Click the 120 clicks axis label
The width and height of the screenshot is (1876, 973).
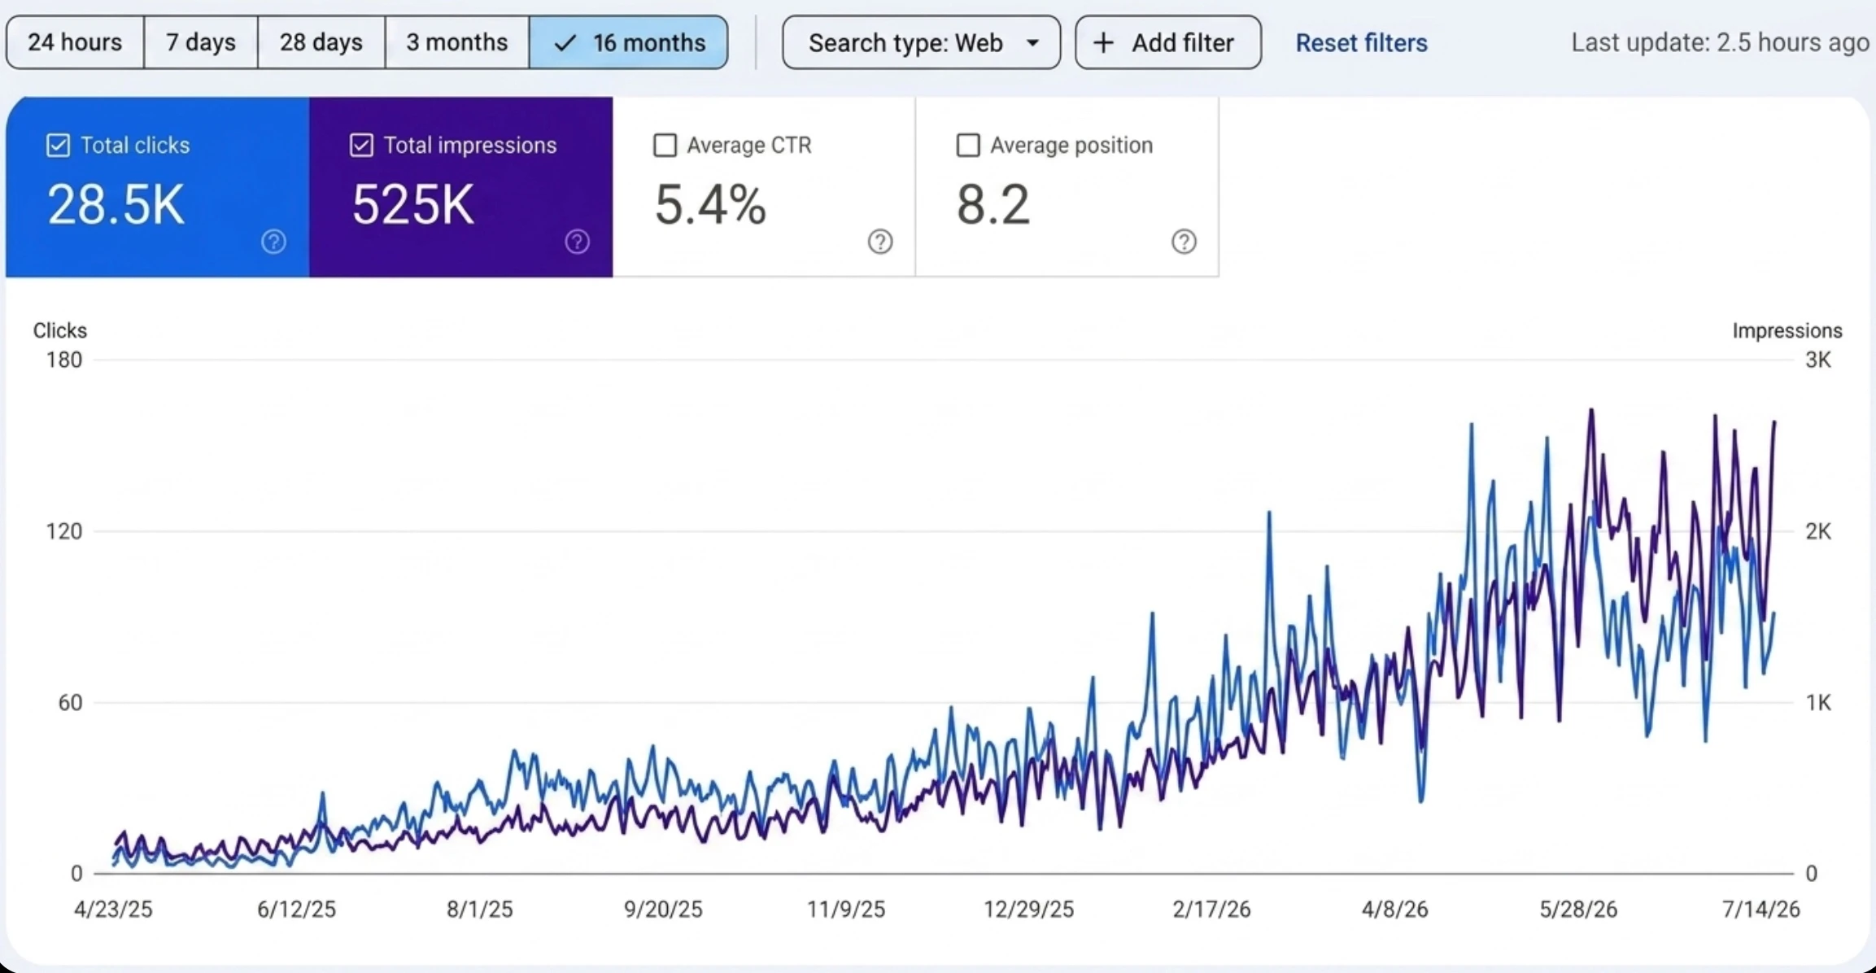point(64,531)
